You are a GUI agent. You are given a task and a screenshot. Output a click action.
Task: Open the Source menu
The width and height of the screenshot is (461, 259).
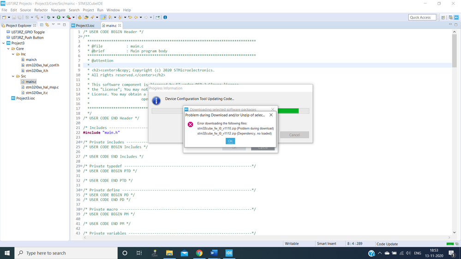[x=25, y=10]
